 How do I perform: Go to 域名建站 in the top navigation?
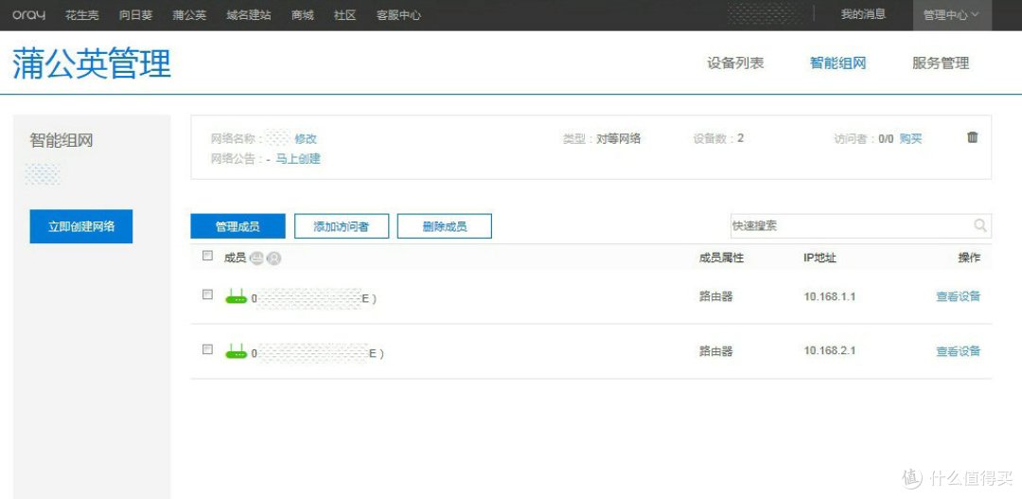pos(249,15)
